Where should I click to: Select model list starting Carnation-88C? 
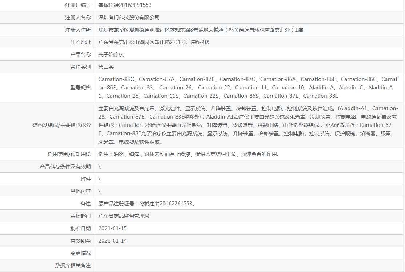point(249,88)
